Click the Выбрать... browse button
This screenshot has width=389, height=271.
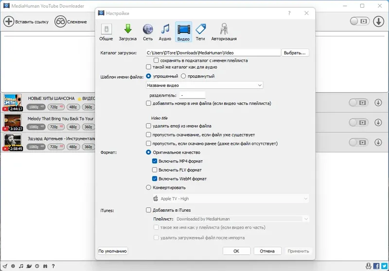tap(295, 53)
